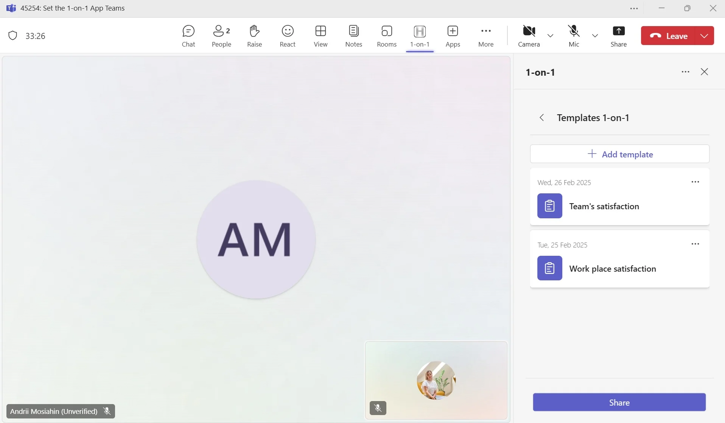
Task: Open meeting Notes
Action: pyautogui.click(x=353, y=36)
